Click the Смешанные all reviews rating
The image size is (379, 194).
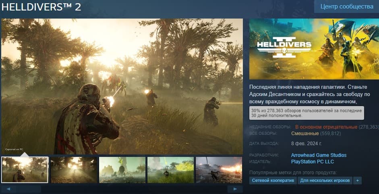(305, 134)
